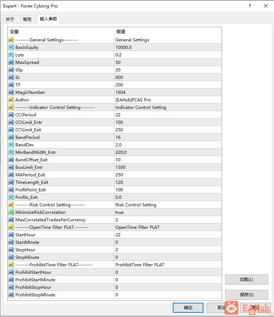Click the ProhibitStopMinute variable name
Screen dimensions: 274x317
pyautogui.click(x=35, y=295)
